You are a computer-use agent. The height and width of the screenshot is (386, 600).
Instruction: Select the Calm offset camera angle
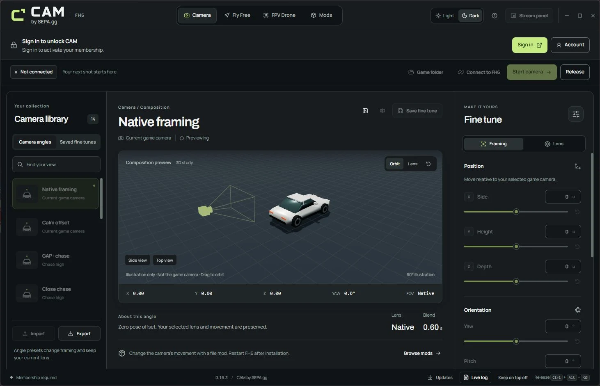coord(55,227)
